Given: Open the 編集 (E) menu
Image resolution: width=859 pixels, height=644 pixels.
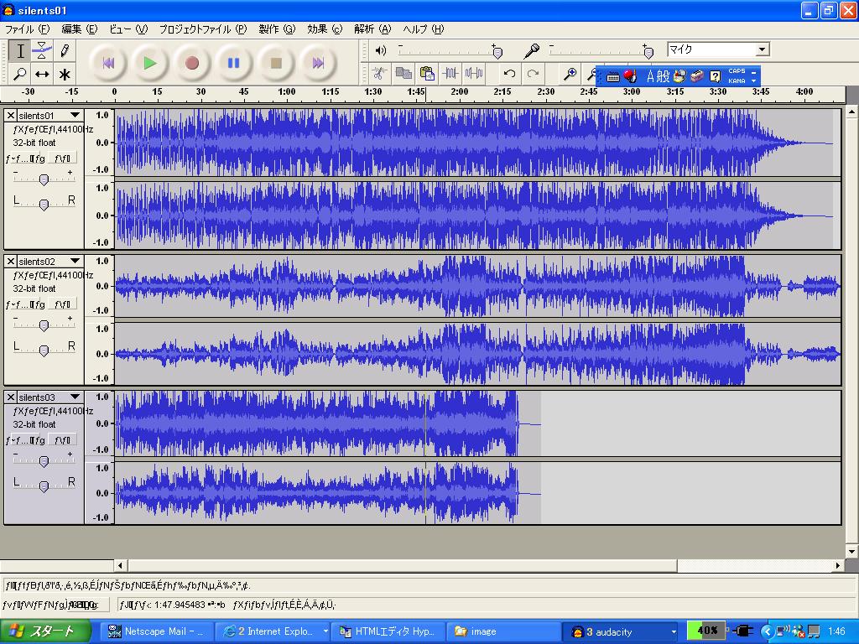Looking at the screenshot, I should coord(80,29).
